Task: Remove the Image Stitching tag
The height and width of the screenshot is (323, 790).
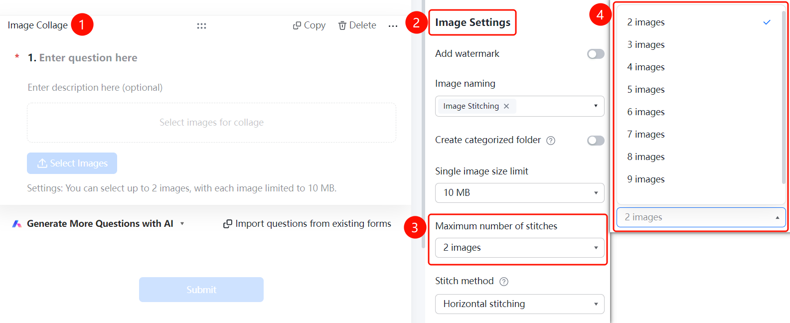Action: tap(506, 106)
